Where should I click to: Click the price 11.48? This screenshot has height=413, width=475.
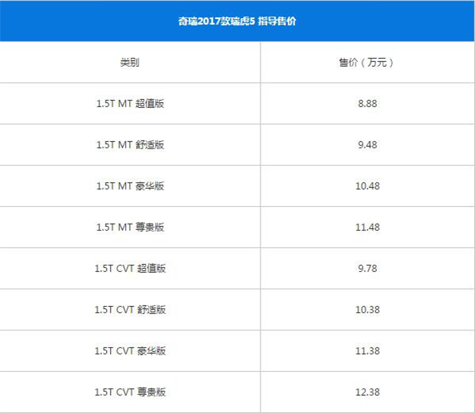click(x=367, y=228)
